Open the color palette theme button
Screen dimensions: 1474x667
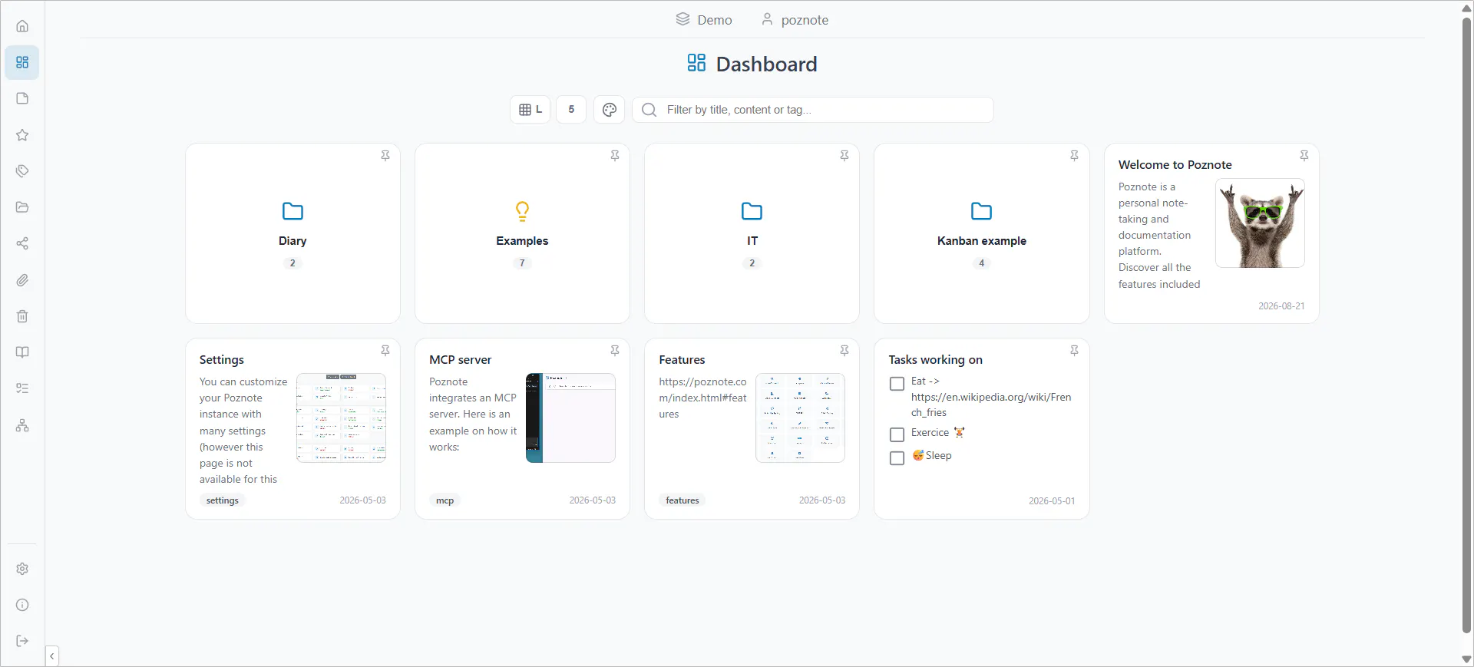(x=610, y=110)
